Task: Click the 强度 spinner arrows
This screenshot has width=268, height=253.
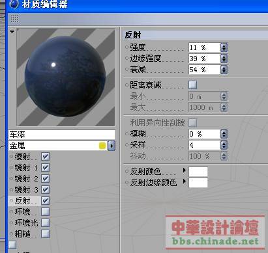Action: click(224, 47)
